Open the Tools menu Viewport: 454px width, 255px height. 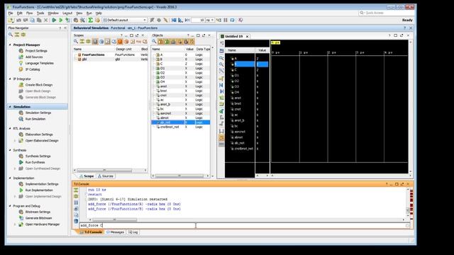(40, 13)
